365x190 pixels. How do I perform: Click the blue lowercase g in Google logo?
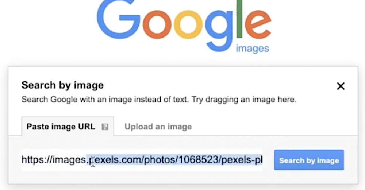click(219, 31)
